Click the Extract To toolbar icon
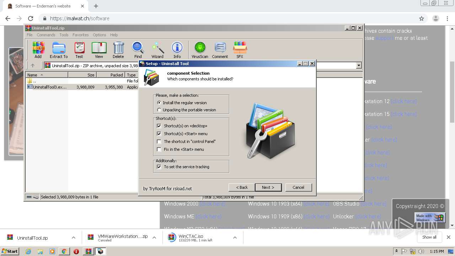The height and width of the screenshot is (256, 455). click(59, 50)
